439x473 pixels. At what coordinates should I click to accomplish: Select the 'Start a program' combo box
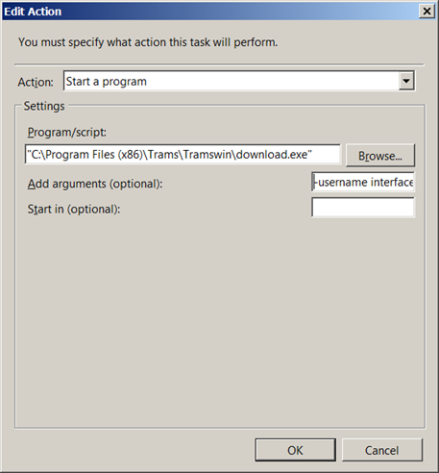239,81
